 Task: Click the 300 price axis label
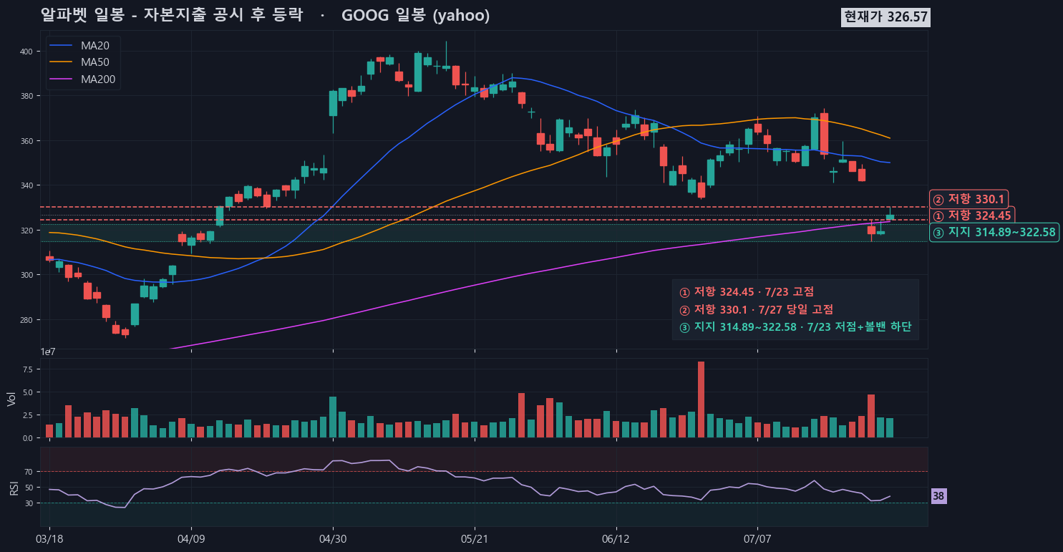coord(26,275)
